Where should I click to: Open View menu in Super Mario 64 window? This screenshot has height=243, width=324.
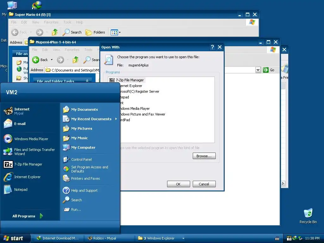(35, 22)
